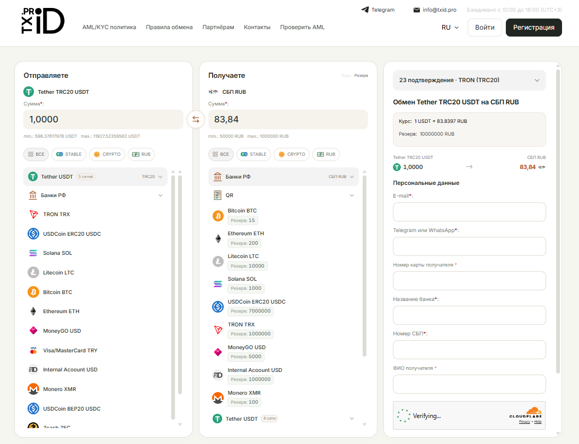
Task: Click the receive currency list scrollbar
Action: tap(364, 266)
